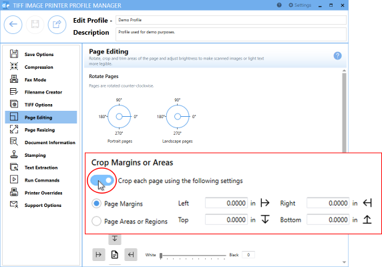Click the trim page center document icon

[114, 254]
